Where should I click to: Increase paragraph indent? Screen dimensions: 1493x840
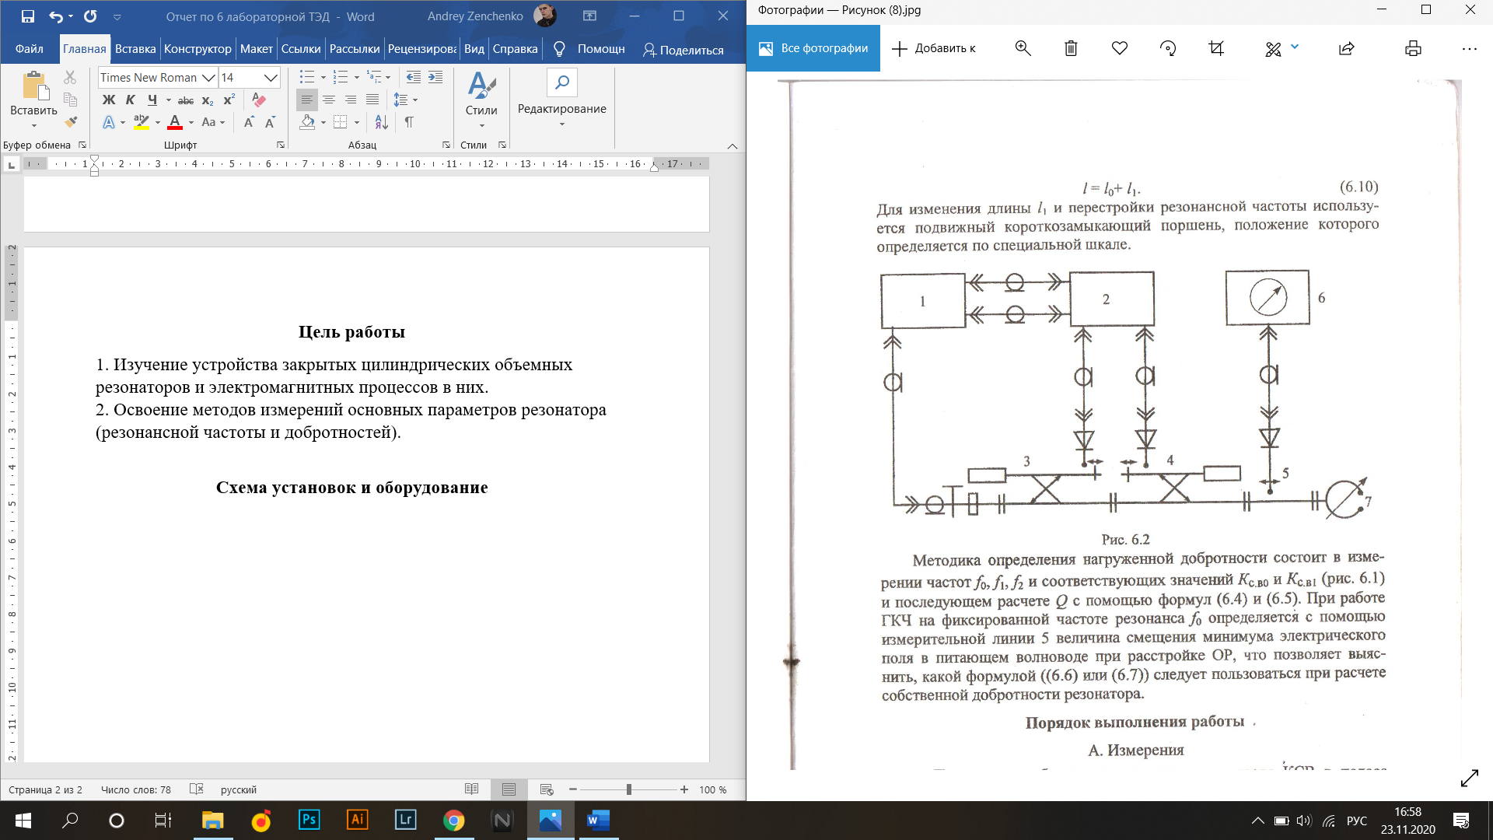click(x=435, y=77)
